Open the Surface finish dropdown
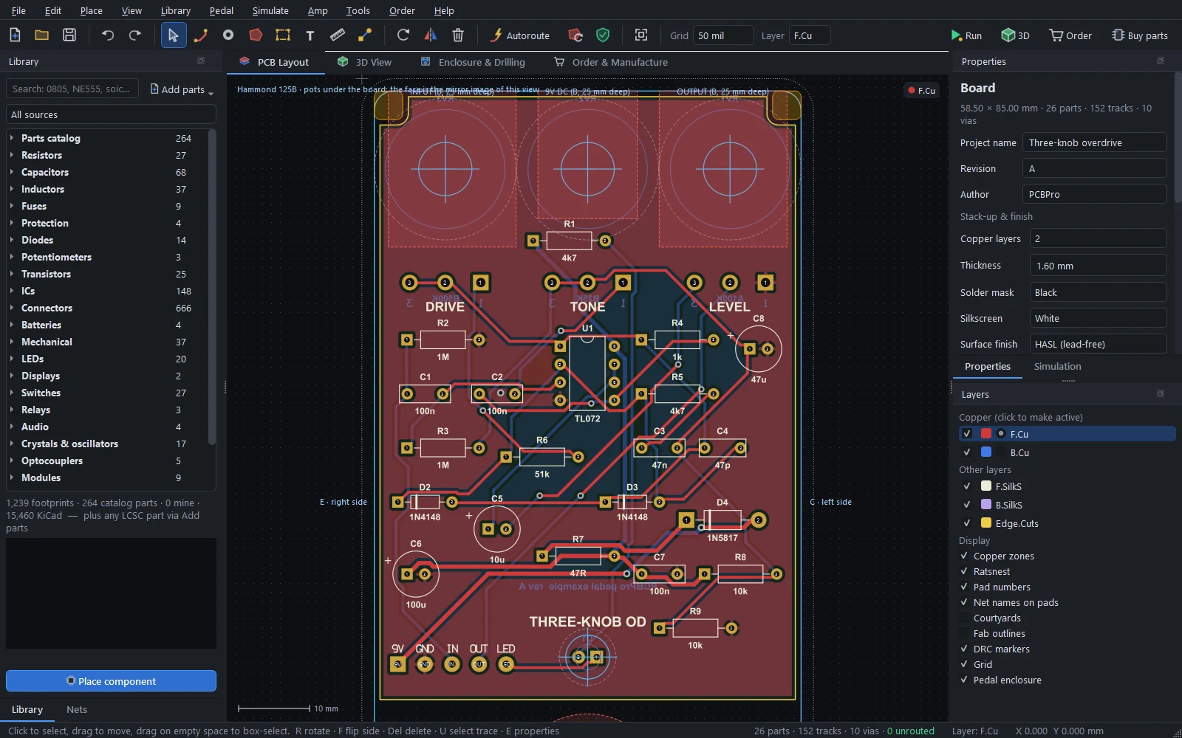 (x=1098, y=344)
